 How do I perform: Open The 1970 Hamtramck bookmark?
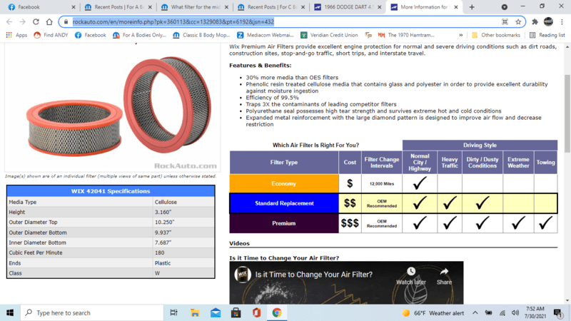406,35
